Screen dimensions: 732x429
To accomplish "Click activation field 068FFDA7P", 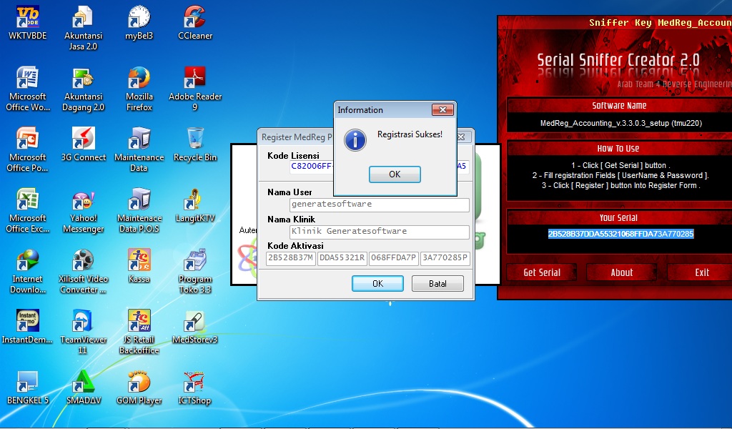I will click(x=394, y=258).
